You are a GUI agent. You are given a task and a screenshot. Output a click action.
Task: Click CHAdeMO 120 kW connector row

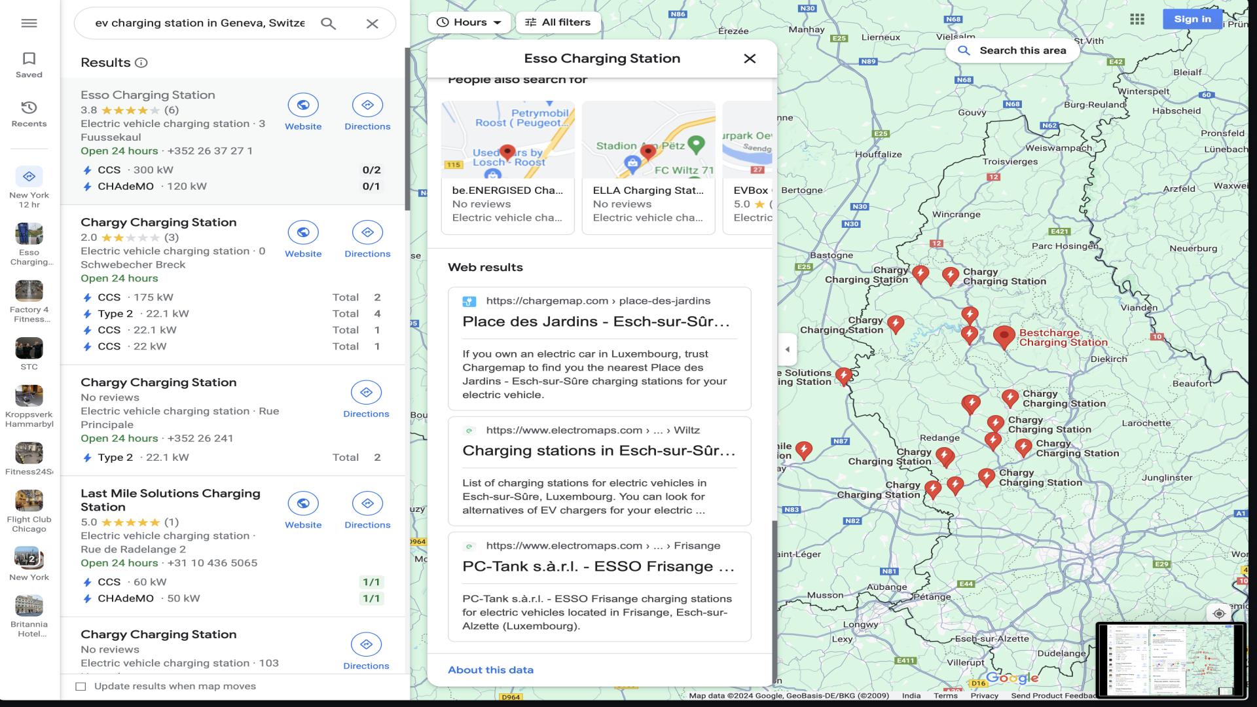pos(232,187)
